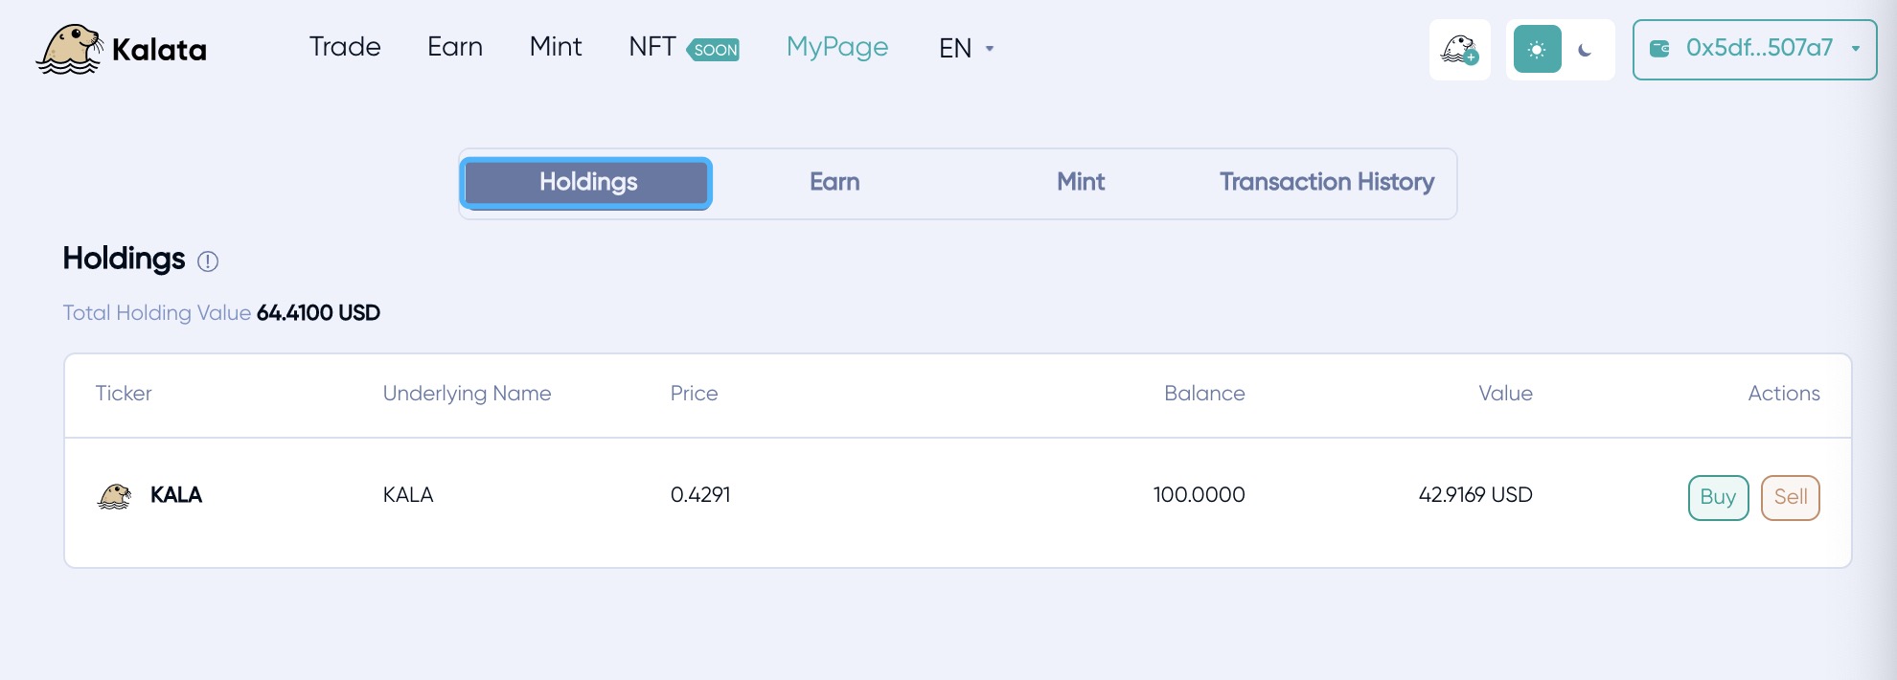
Task: Click the Sell button for KALA
Action: pyautogui.click(x=1790, y=497)
